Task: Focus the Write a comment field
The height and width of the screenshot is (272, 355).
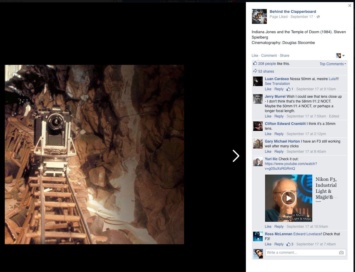Action: [x=305, y=253]
